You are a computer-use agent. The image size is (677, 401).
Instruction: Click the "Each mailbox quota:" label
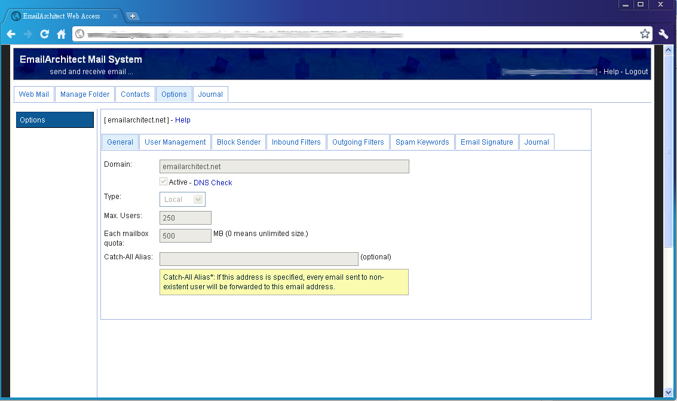(126, 238)
